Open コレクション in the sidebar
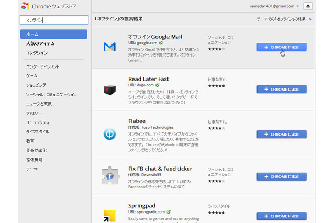This screenshot has width=335, height=223. tap(37, 53)
